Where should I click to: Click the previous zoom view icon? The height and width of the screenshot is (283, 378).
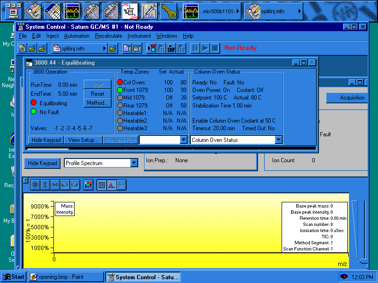point(65,185)
